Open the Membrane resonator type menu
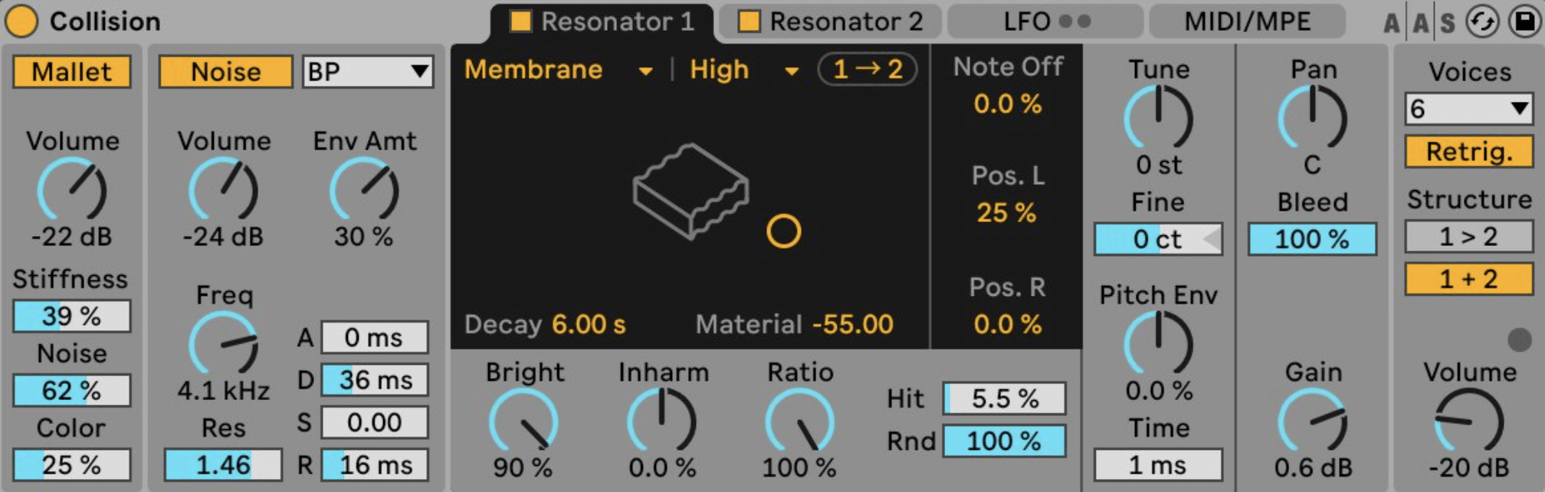Image resolution: width=1545 pixels, height=492 pixels. coord(558,70)
